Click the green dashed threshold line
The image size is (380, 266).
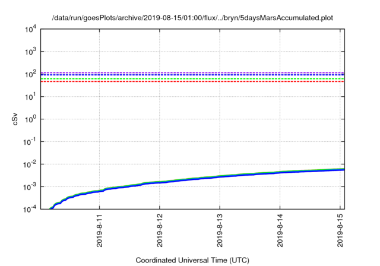[192, 79]
